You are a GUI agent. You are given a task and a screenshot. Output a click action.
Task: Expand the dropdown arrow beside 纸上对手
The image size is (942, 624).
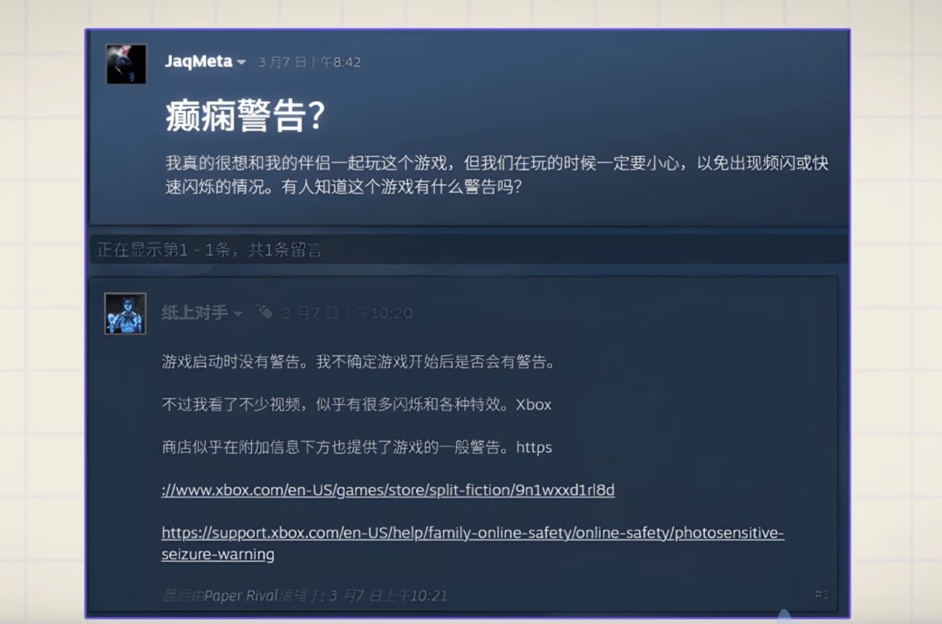point(238,314)
